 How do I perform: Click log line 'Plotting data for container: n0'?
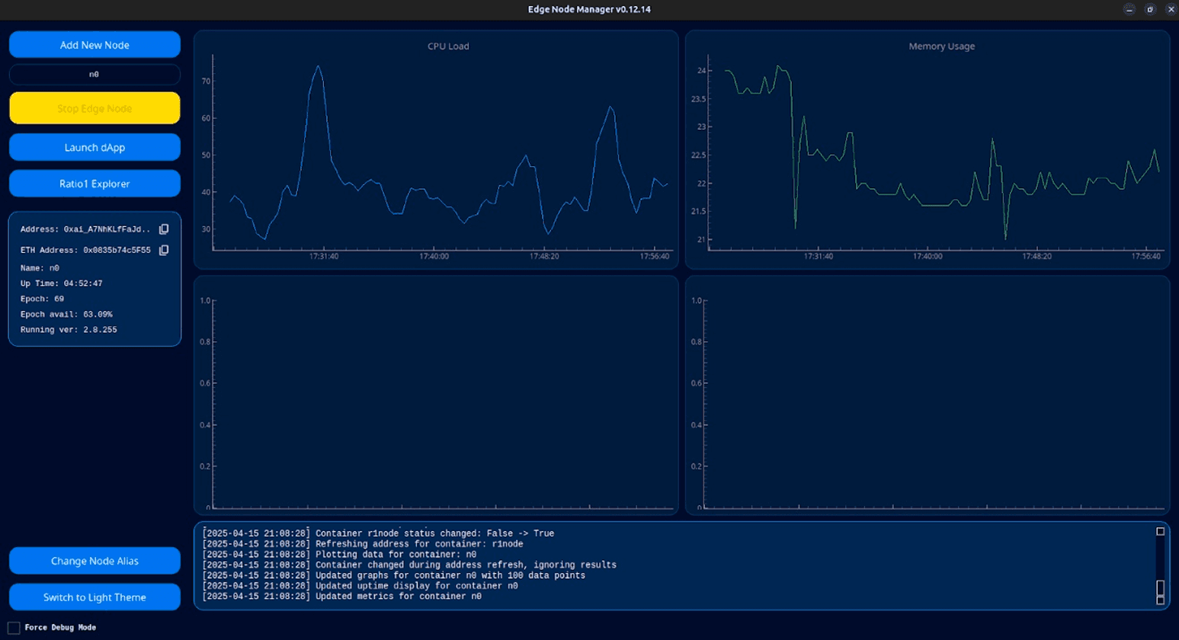(339, 555)
